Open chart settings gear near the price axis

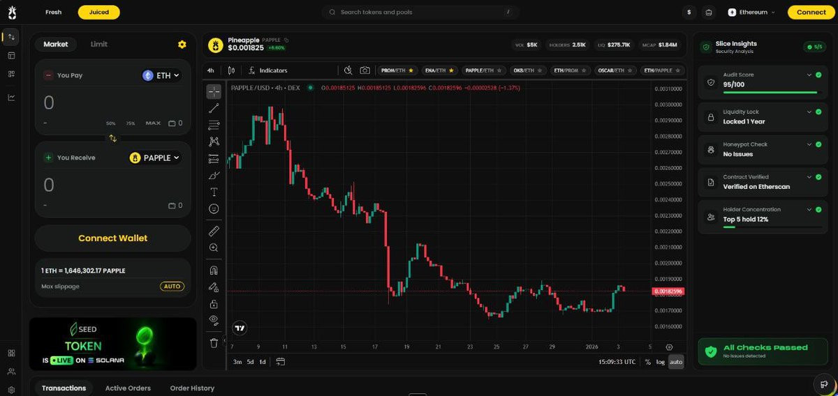click(669, 347)
